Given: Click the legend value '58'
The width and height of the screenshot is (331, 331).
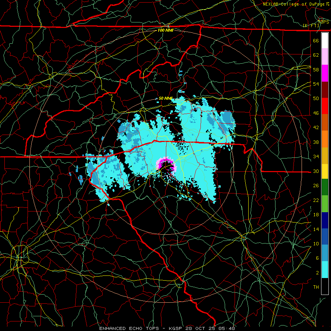Looking at the screenshot, I should pyautogui.click(x=316, y=70).
